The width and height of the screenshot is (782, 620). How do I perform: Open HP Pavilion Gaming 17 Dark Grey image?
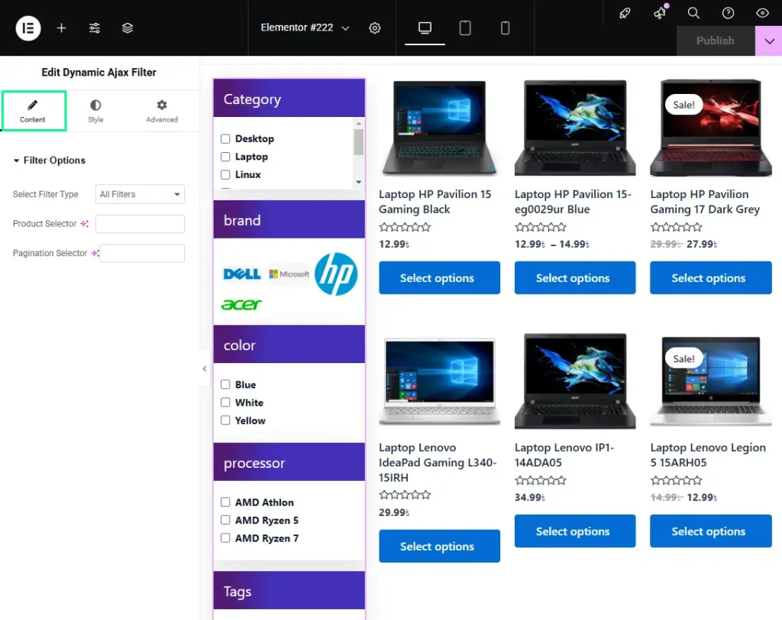[x=711, y=128]
